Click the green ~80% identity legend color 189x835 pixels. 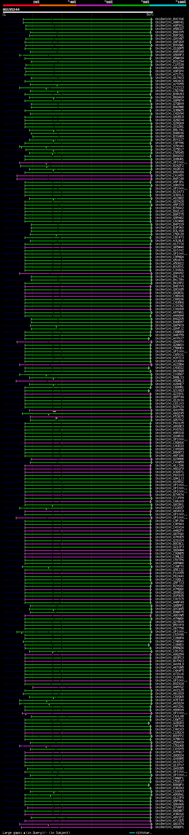131,6
